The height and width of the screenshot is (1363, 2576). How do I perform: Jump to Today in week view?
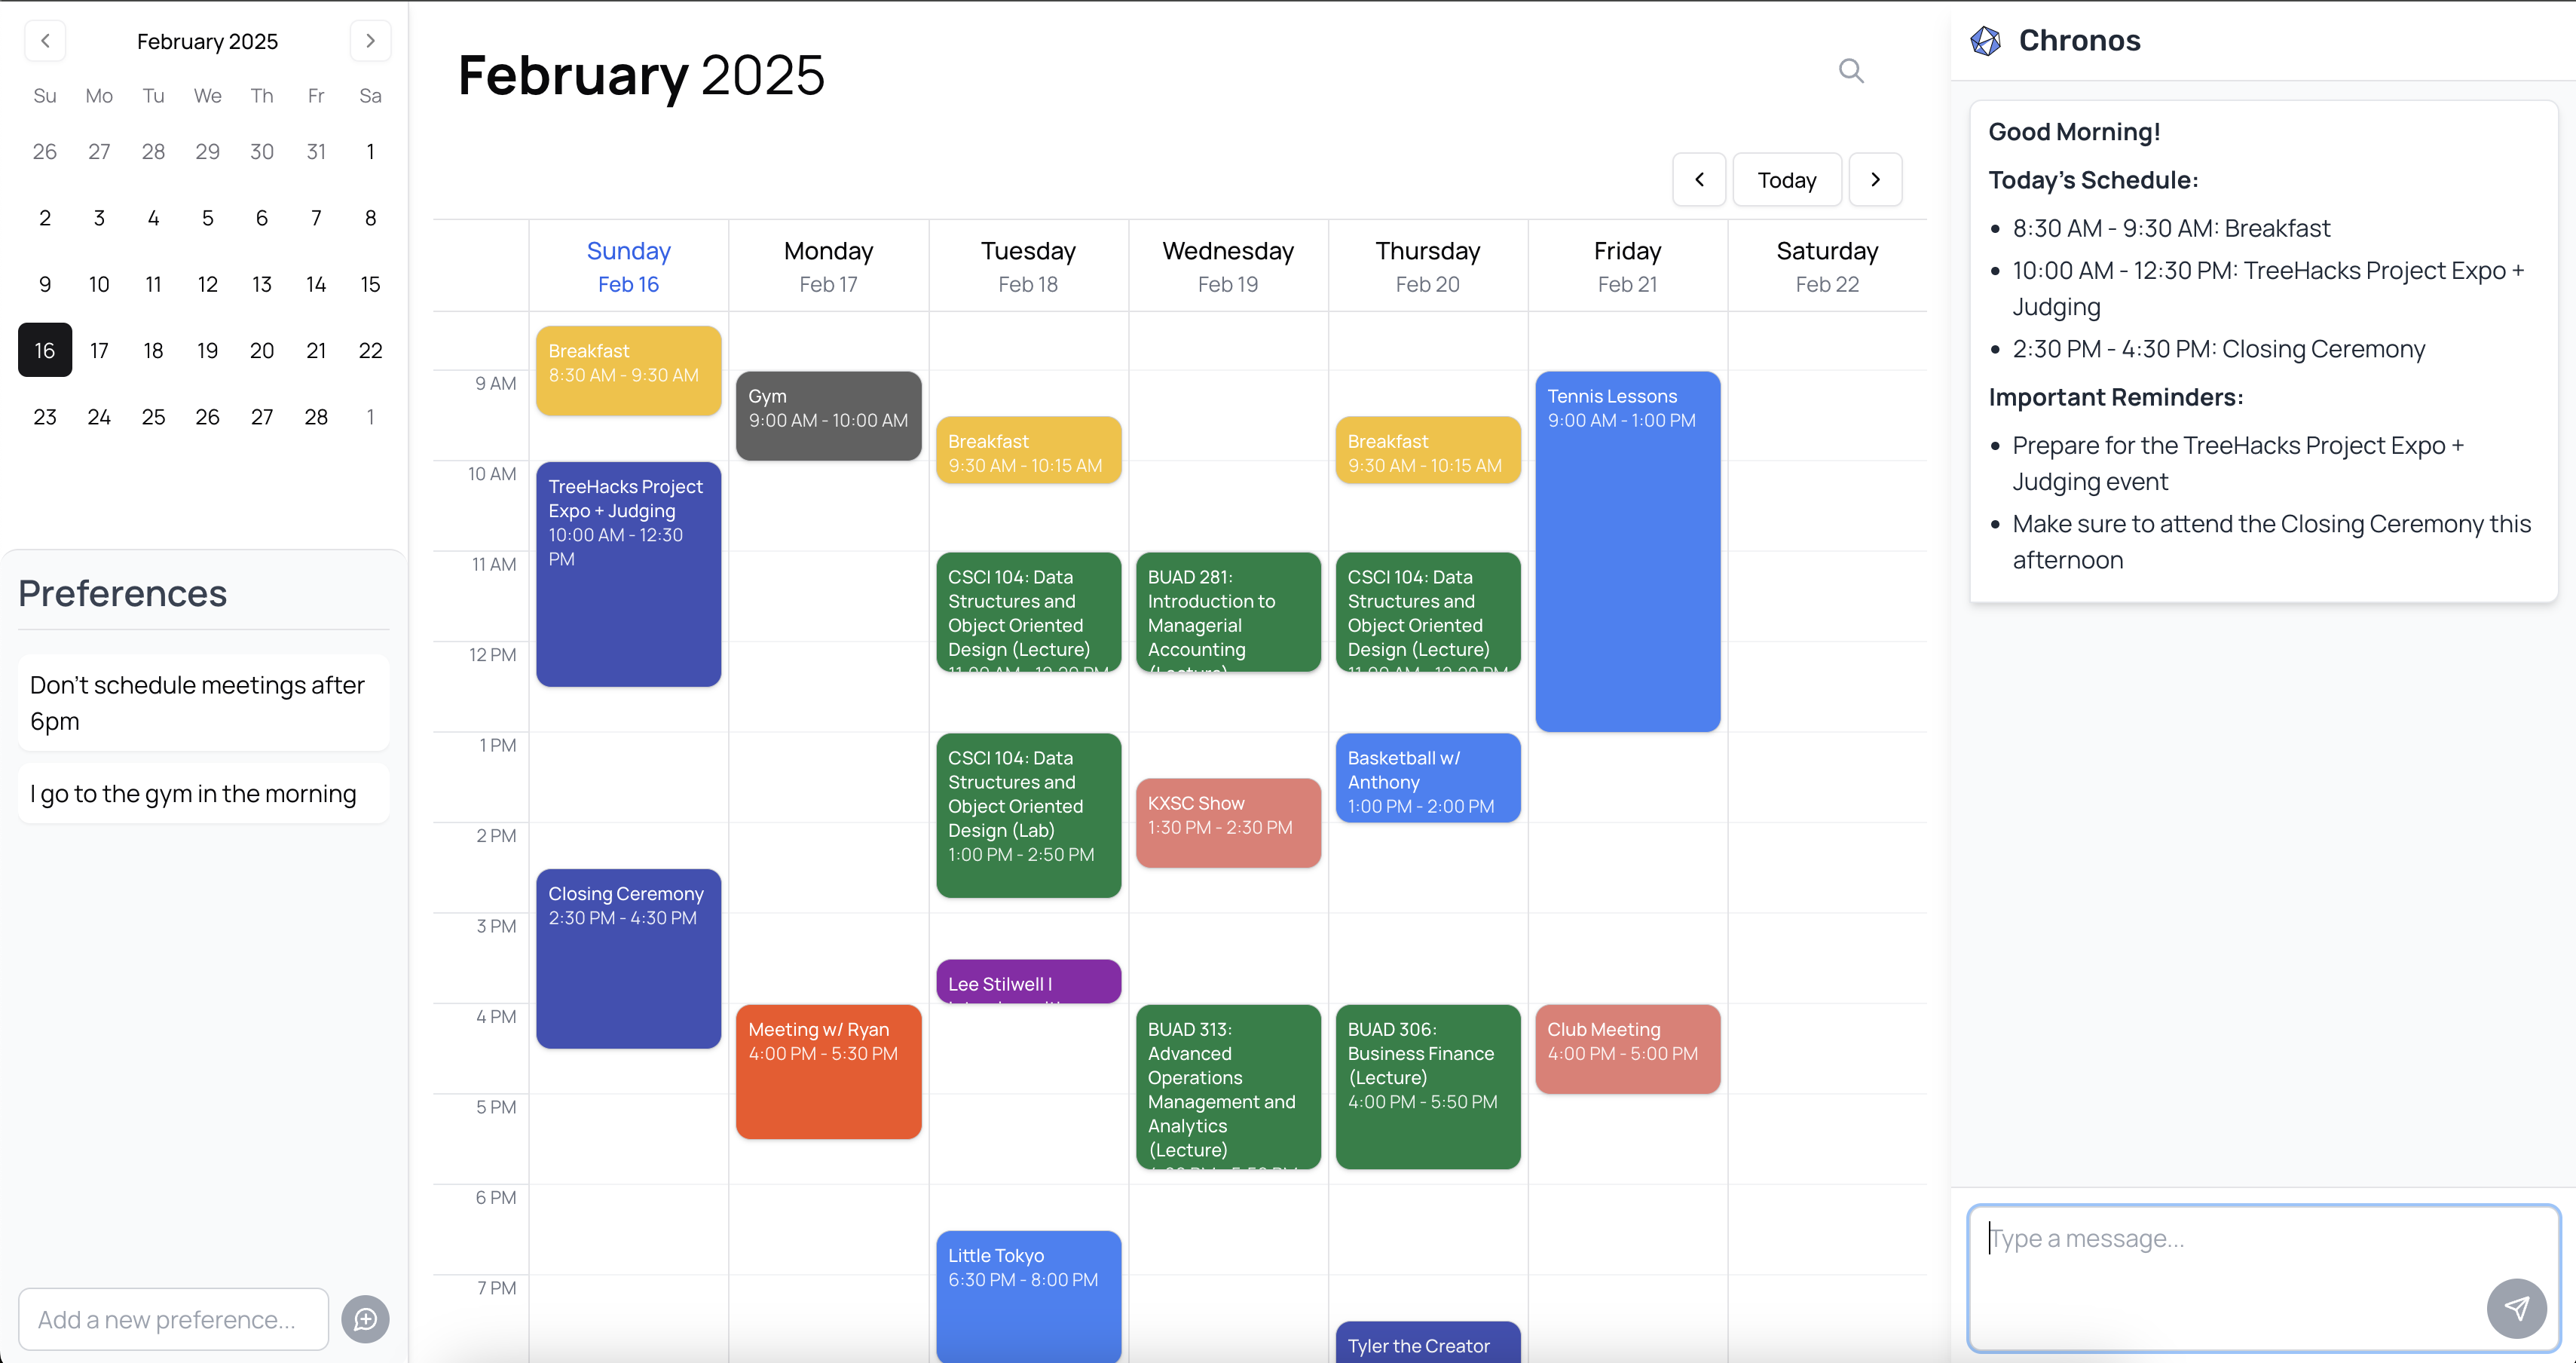(1786, 180)
